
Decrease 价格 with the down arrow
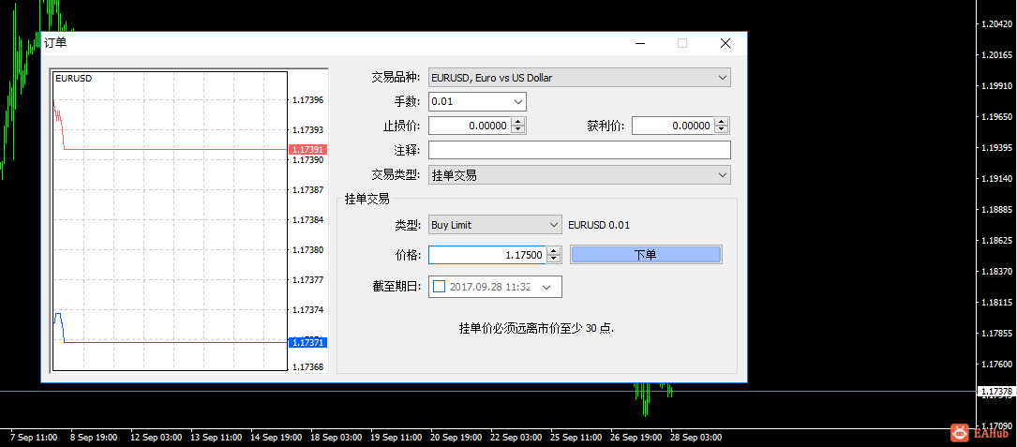pos(553,259)
